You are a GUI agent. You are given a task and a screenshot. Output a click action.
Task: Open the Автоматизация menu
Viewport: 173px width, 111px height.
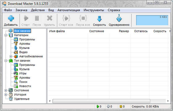pyautogui.click(x=69, y=10)
